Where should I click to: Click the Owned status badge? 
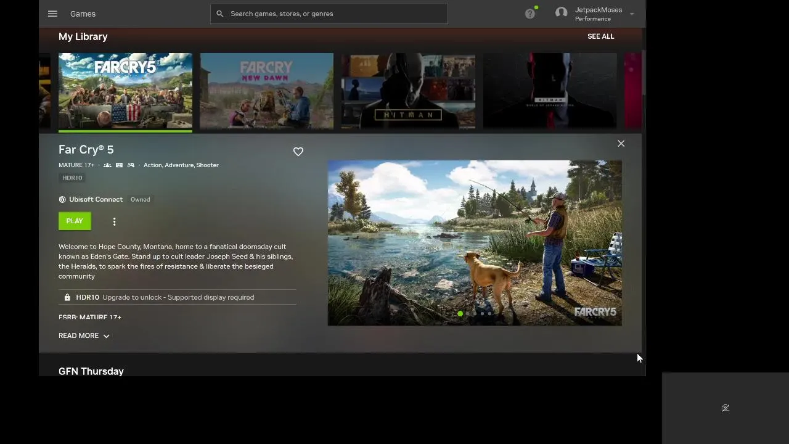click(141, 200)
